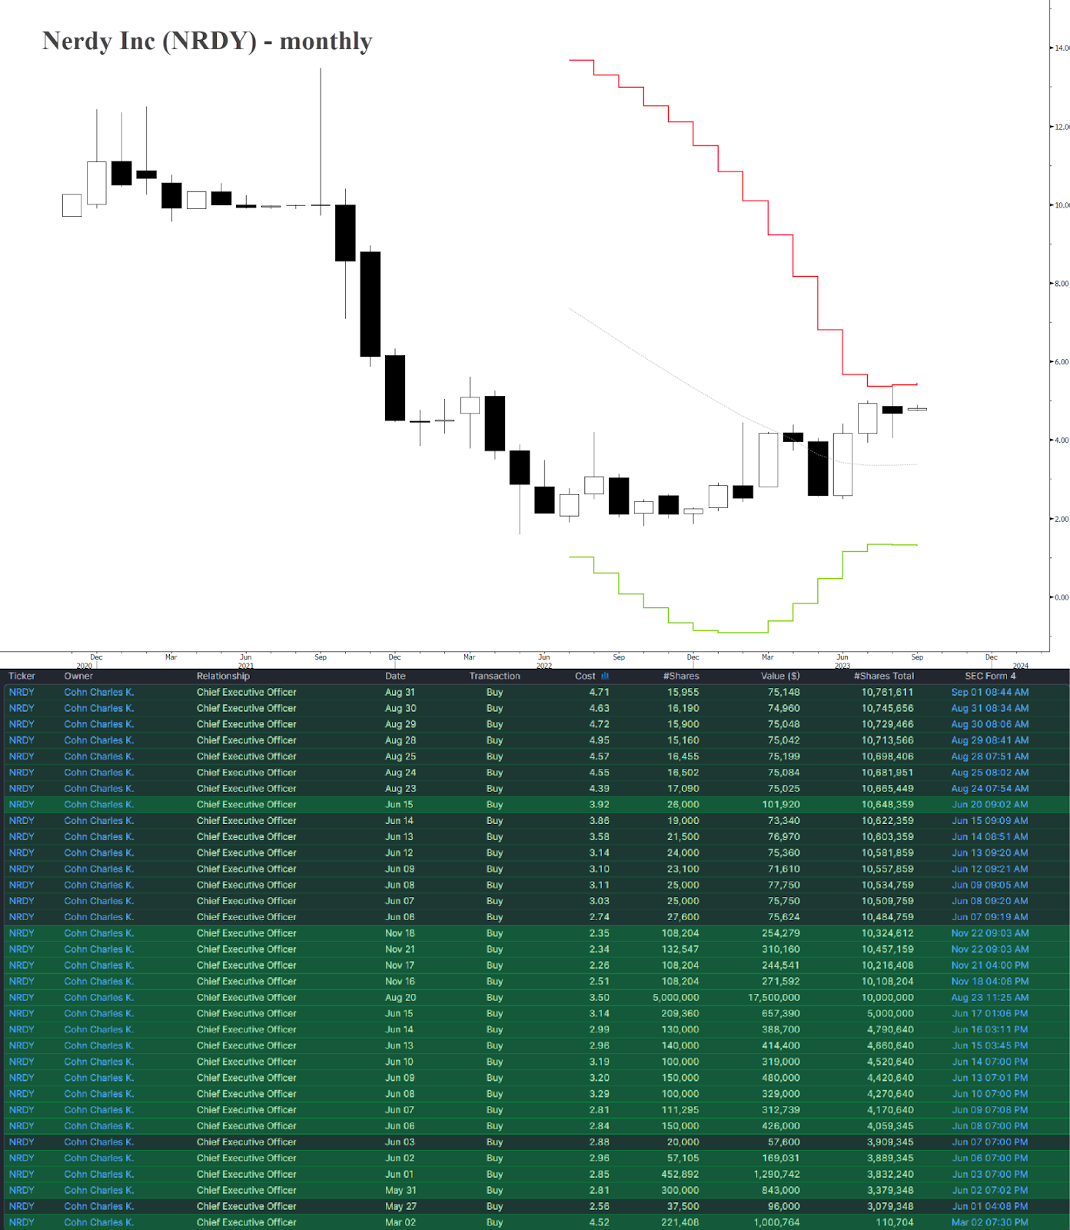Image resolution: width=1070 pixels, height=1230 pixels.
Task: Click the SEC Form 4 column header
Action: click(990, 676)
